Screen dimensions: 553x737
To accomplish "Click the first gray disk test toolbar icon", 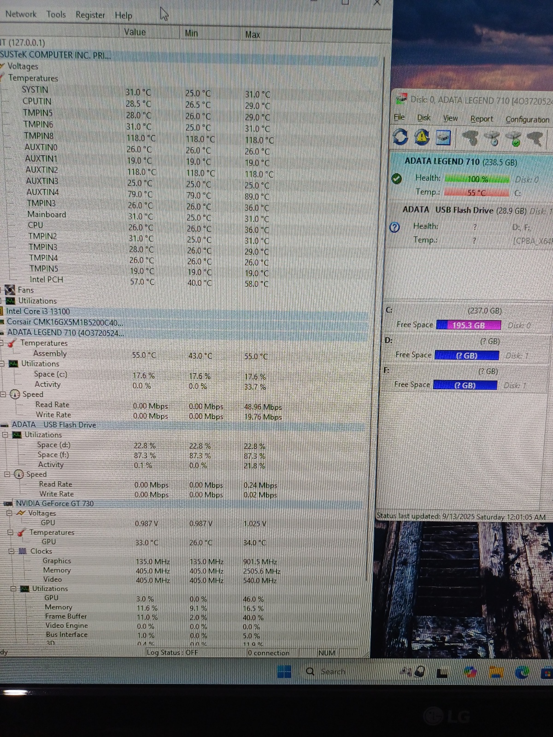I will click(471, 138).
